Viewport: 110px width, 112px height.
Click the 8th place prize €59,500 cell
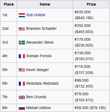91,108
